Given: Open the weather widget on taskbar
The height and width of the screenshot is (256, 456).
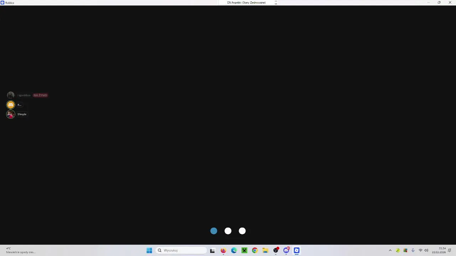Looking at the screenshot, I should 20,250.
